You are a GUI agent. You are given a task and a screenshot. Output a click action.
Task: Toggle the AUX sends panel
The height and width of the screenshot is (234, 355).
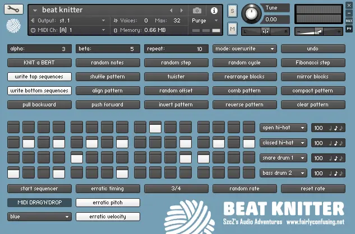349,21
